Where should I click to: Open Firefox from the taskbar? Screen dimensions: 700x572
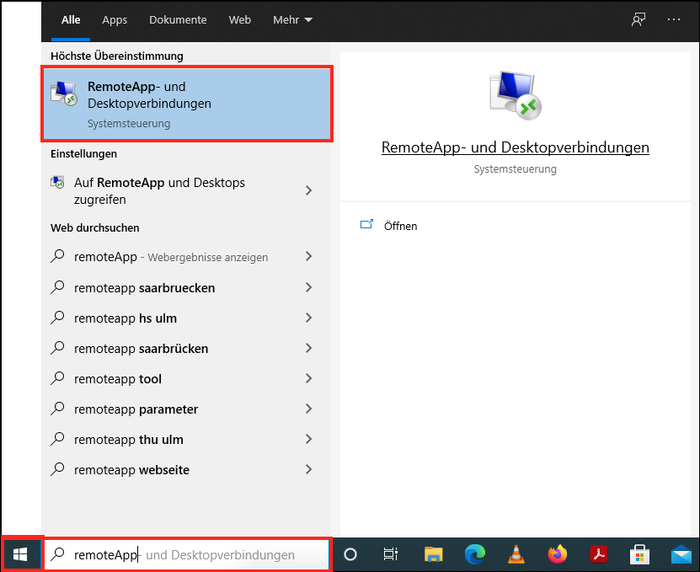557,554
